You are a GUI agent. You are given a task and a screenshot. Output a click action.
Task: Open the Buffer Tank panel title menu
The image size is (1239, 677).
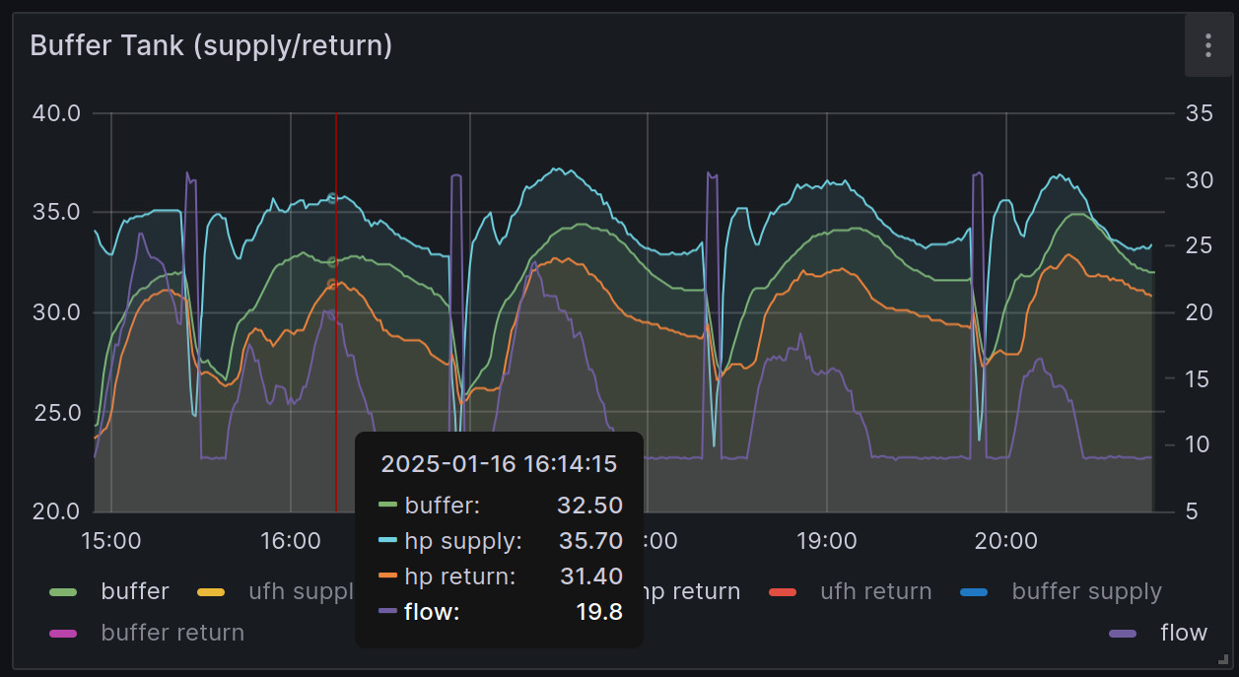pos(211,45)
